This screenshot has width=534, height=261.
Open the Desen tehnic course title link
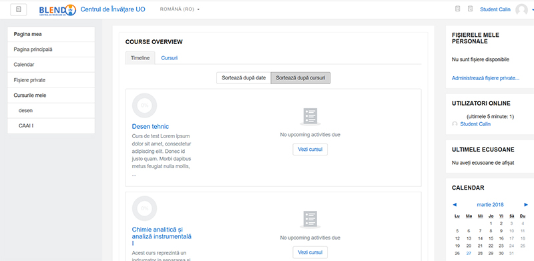tap(150, 126)
